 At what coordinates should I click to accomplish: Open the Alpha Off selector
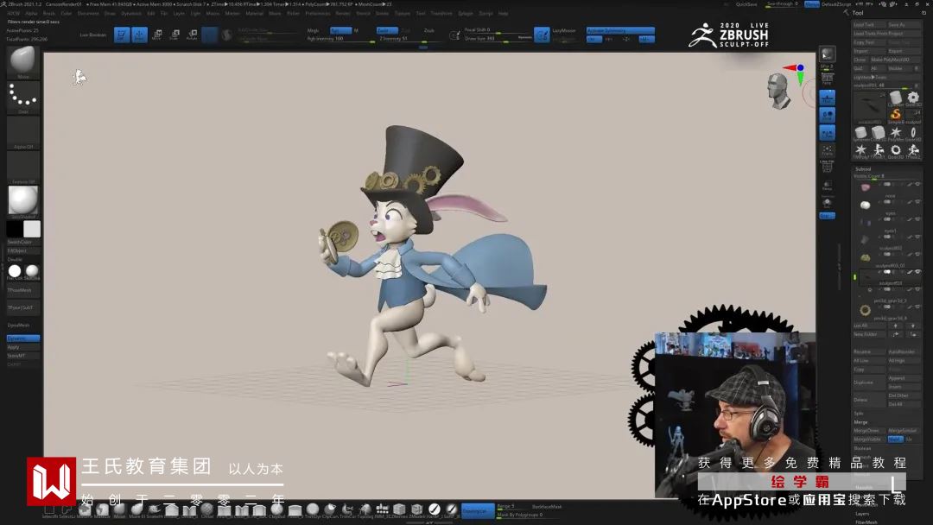[x=22, y=133]
